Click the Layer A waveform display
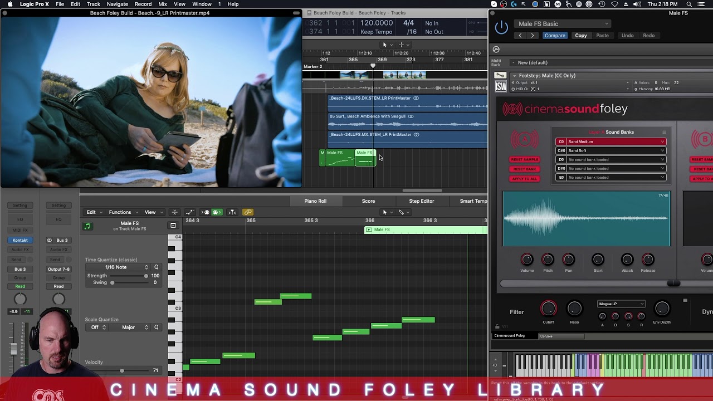The height and width of the screenshot is (401, 713). [586, 218]
